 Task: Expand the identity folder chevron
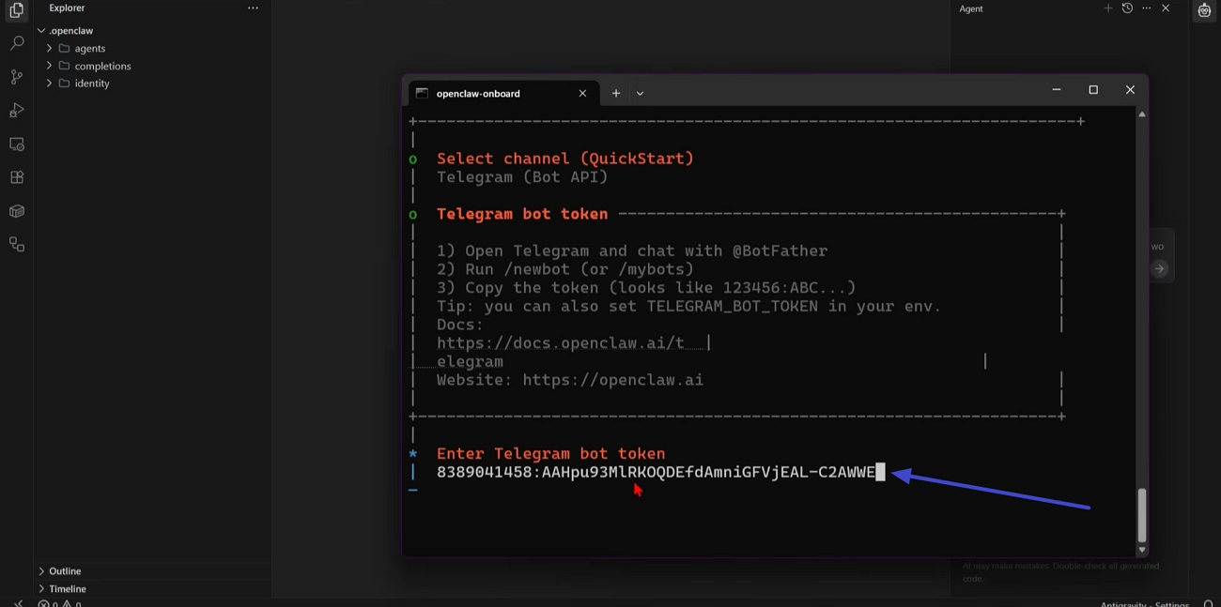[49, 83]
